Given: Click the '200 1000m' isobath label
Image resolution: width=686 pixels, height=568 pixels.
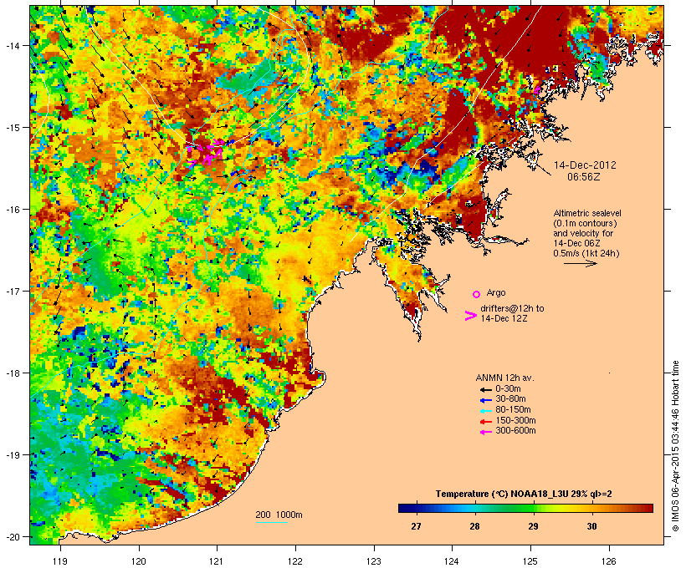Looking at the screenshot, I should tap(279, 515).
